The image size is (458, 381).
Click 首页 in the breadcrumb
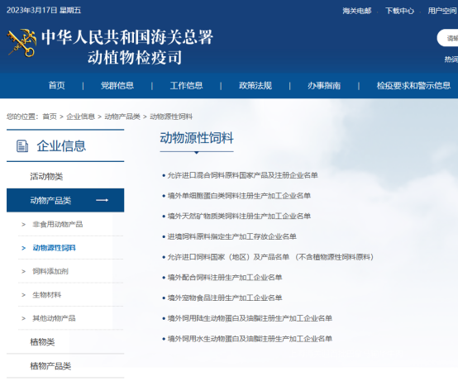pyautogui.click(x=50, y=117)
